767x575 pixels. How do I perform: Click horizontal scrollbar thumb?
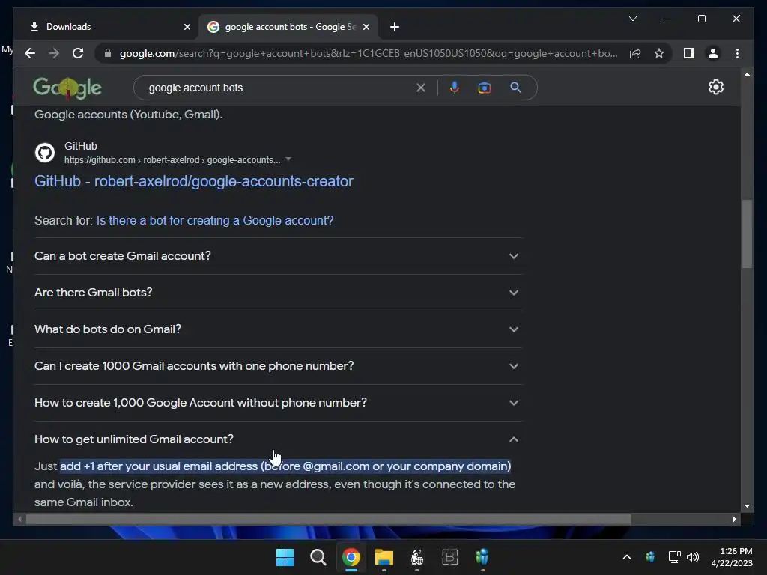328,520
